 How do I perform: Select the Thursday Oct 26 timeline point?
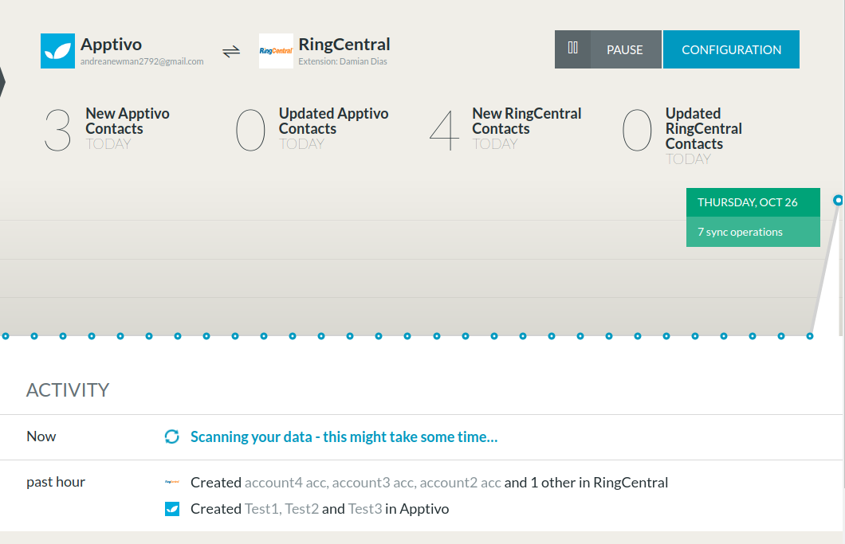pos(838,201)
